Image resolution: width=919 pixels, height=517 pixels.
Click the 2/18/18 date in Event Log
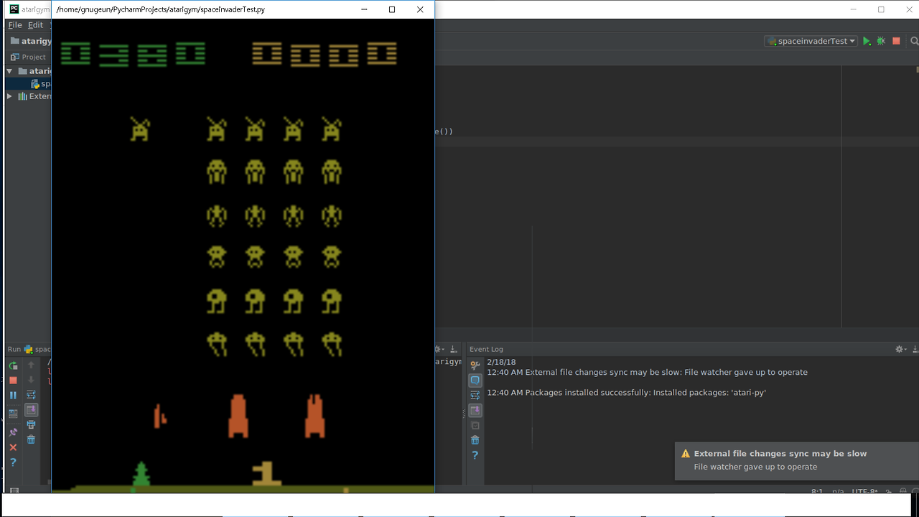point(501,363)
